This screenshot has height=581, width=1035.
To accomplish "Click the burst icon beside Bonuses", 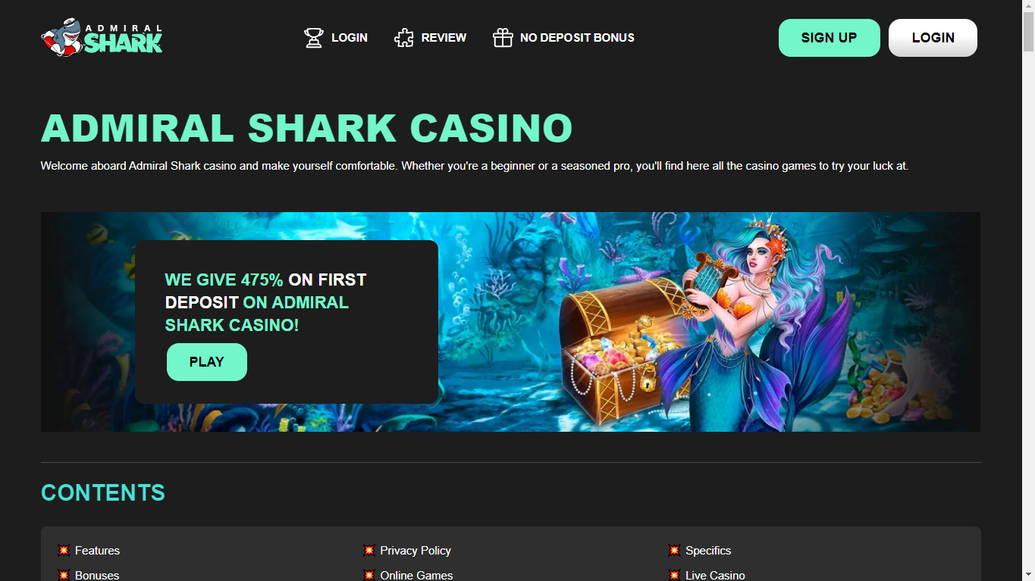I will pos(64,575).
